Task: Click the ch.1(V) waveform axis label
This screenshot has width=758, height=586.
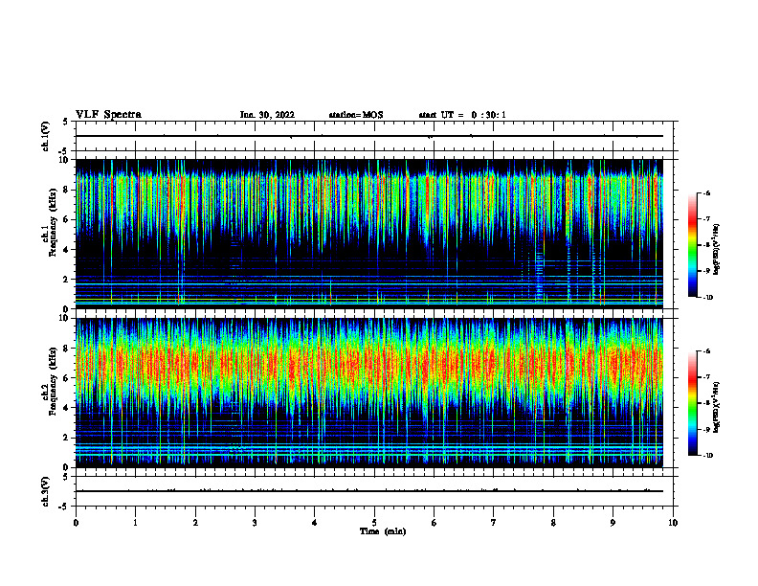Action: (45, 136)
